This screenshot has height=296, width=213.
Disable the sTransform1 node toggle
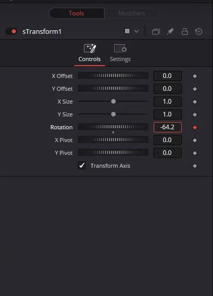coord(11,31)
